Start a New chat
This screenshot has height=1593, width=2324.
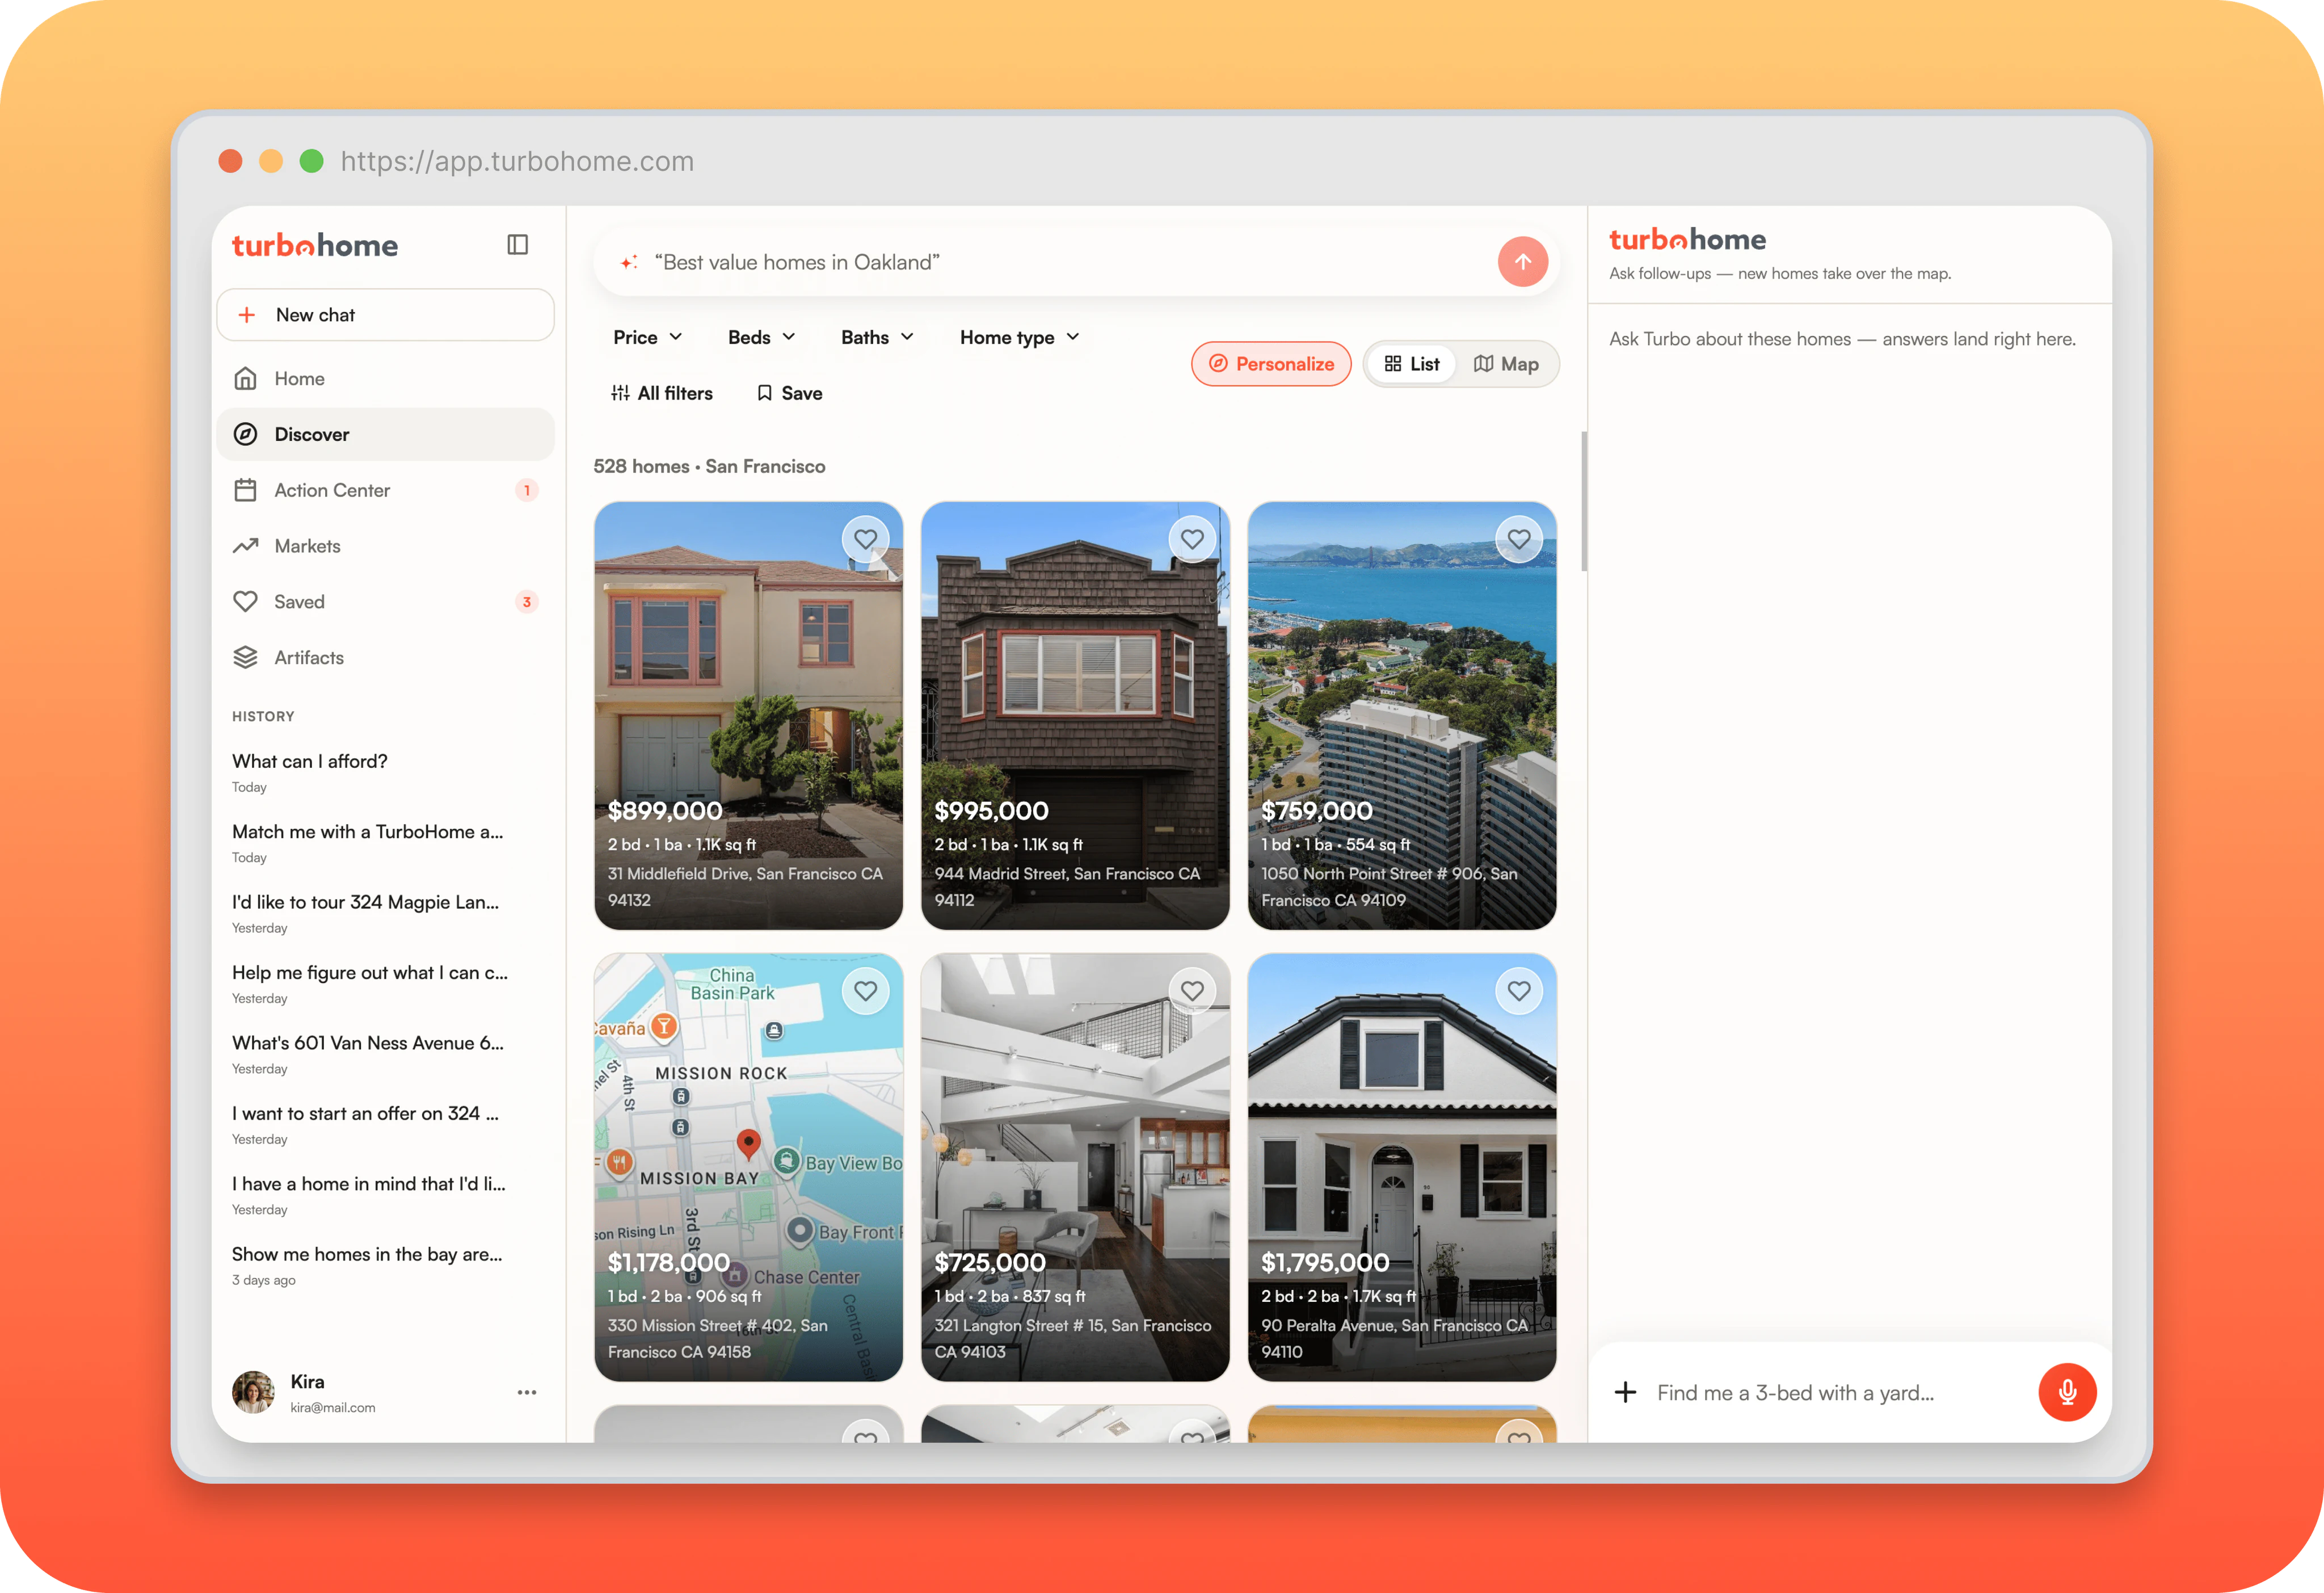[385, 315]
